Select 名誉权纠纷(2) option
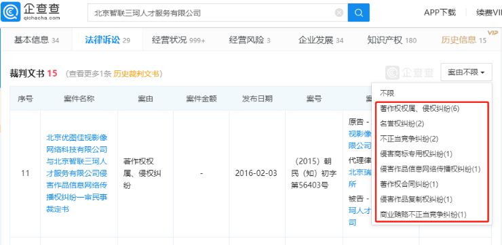This screenshot has width=502, height=245. point(402,123)
